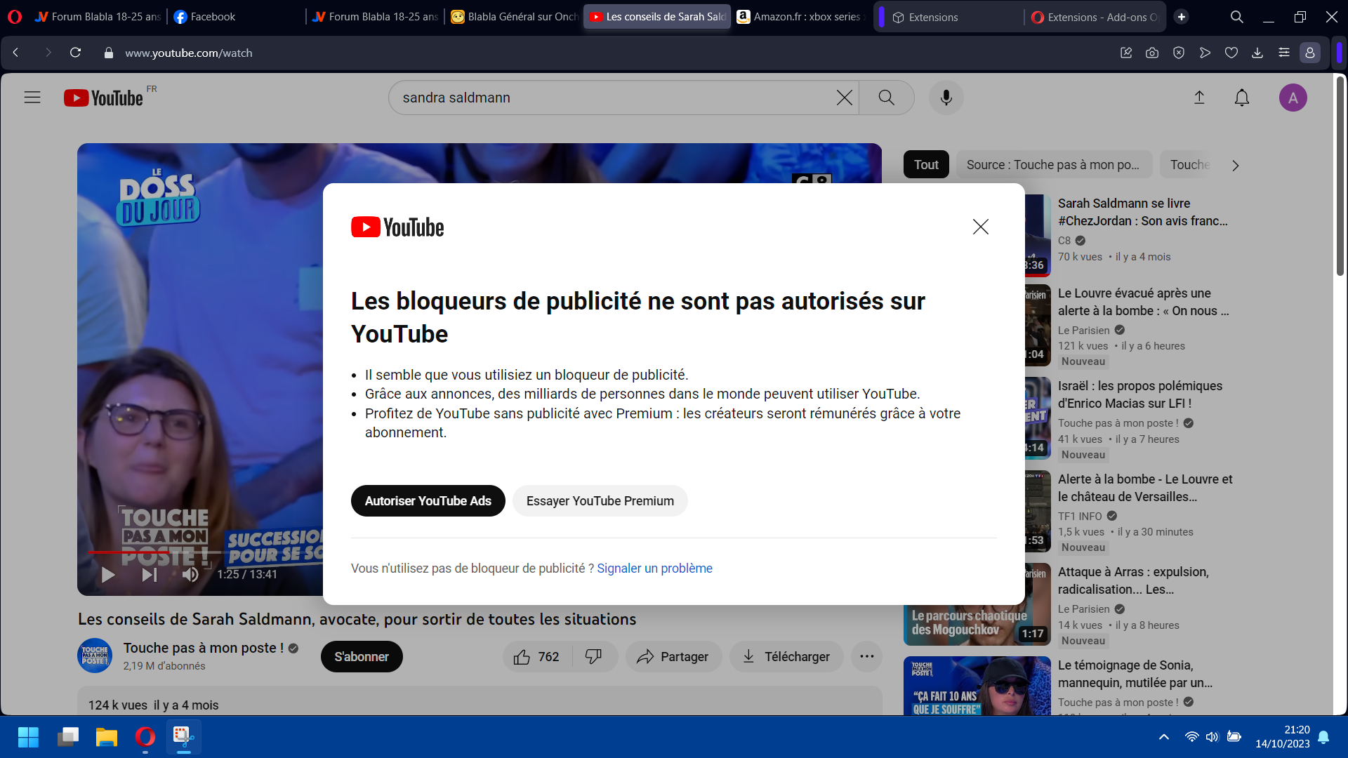Screen dimensions: 1348x758
Task: Show hidden system tray icons chevron
Action: point(1164,737)
